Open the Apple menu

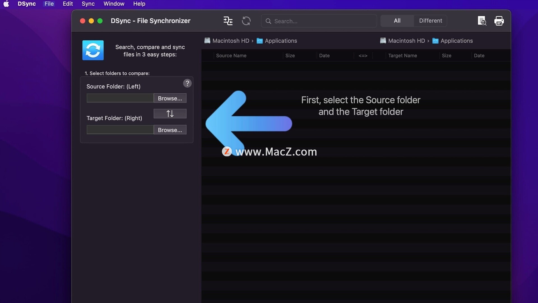[6, 4]
